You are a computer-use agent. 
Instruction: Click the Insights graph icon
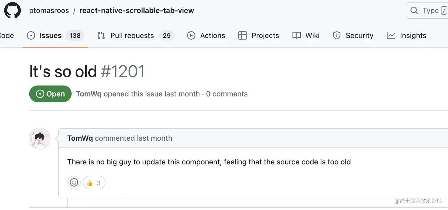click(x=391, y=36)
